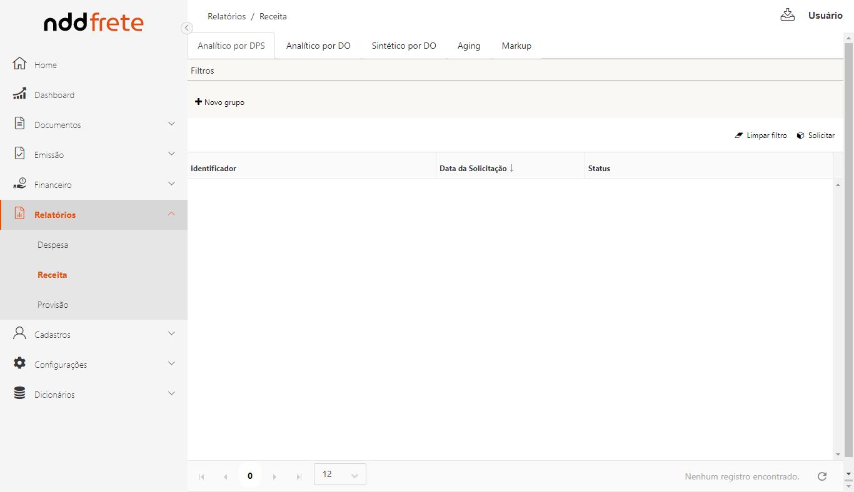854x492 pixels.
Task: Click the Configurações gear icon
Action: 20,363
